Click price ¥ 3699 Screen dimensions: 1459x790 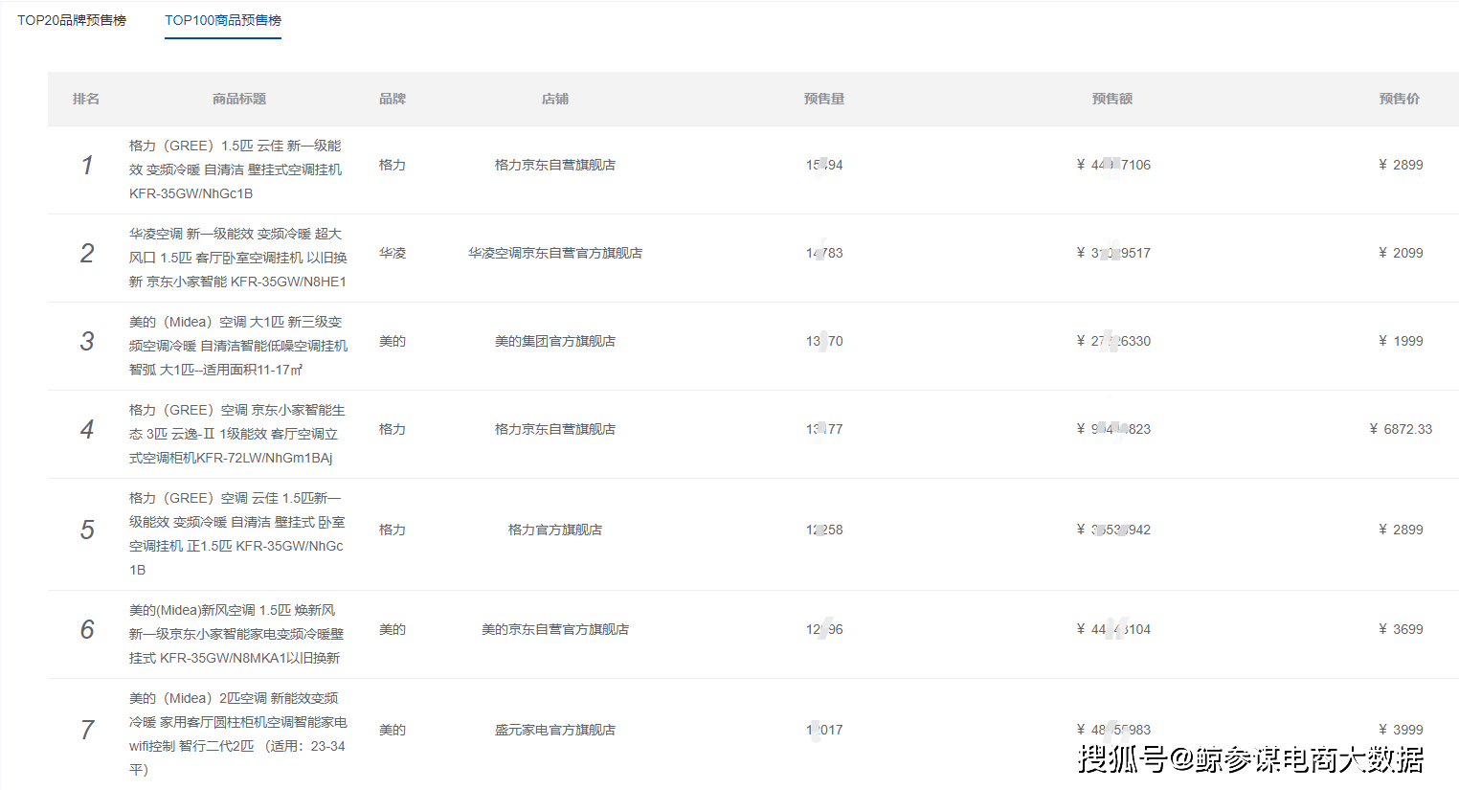1401,629
